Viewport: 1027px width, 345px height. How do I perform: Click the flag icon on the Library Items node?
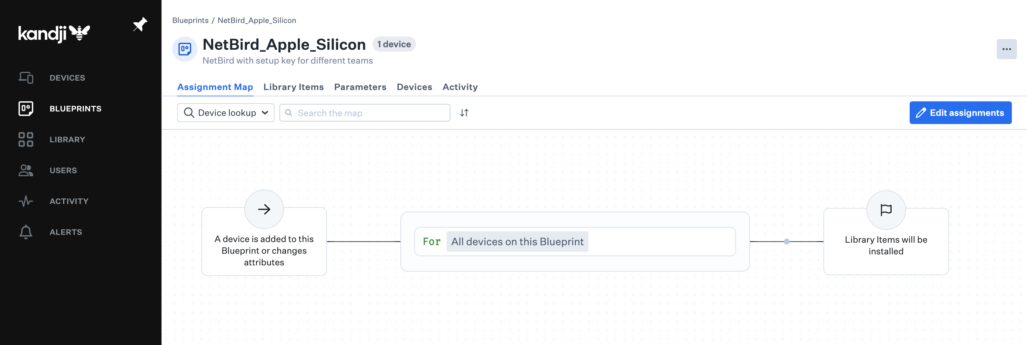tap(886, 210)
